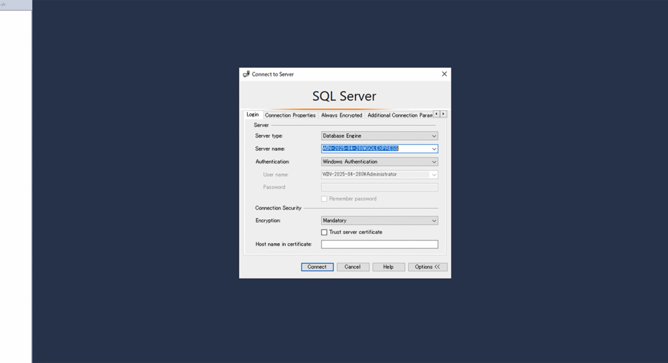Open the Encryption dropdown
This screenshot has width=668, height=363.
click(x=379, y=220)
